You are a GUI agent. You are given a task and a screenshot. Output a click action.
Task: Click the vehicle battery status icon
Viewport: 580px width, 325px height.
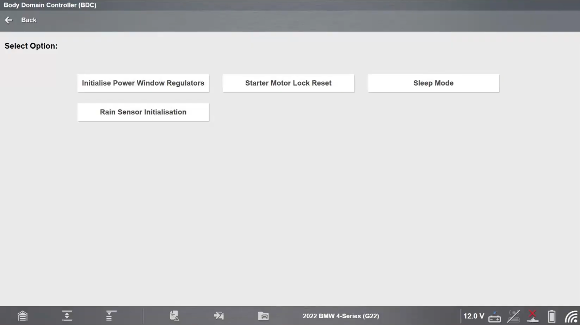coord(495,317)
